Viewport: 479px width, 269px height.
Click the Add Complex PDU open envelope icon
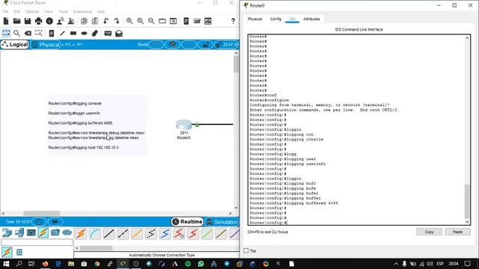pyautogui.click(x=119, y=33)
